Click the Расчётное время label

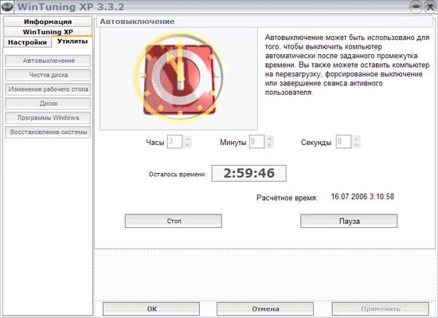(287, 198)
